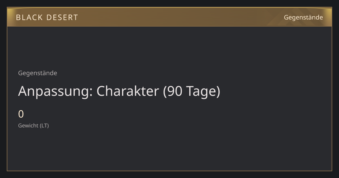Click the word 'Gewicht' under the weight value
The image size is (339, 178).
28,126
